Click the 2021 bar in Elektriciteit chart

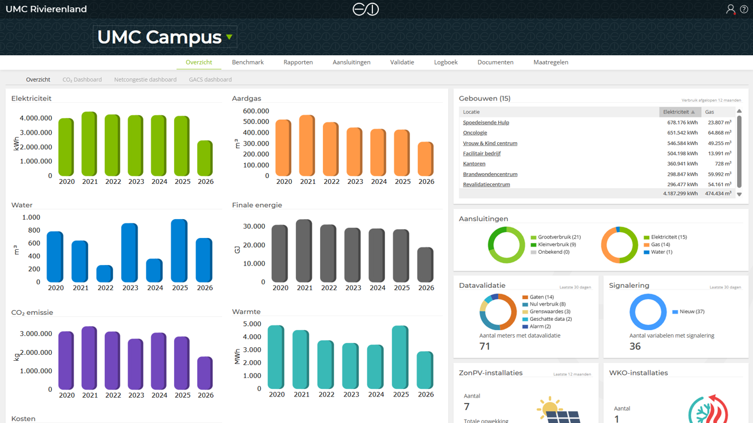point(89,144)
